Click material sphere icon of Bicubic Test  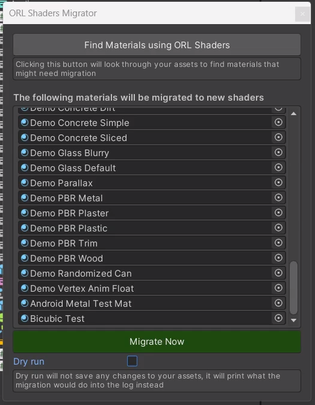tap(25, 318)
